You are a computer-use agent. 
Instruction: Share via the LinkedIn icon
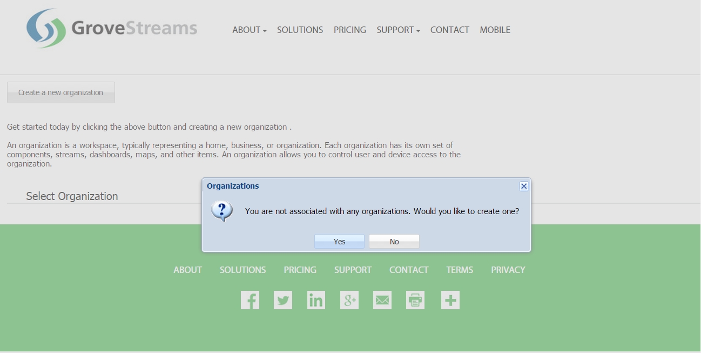click(x=316, y=300)
